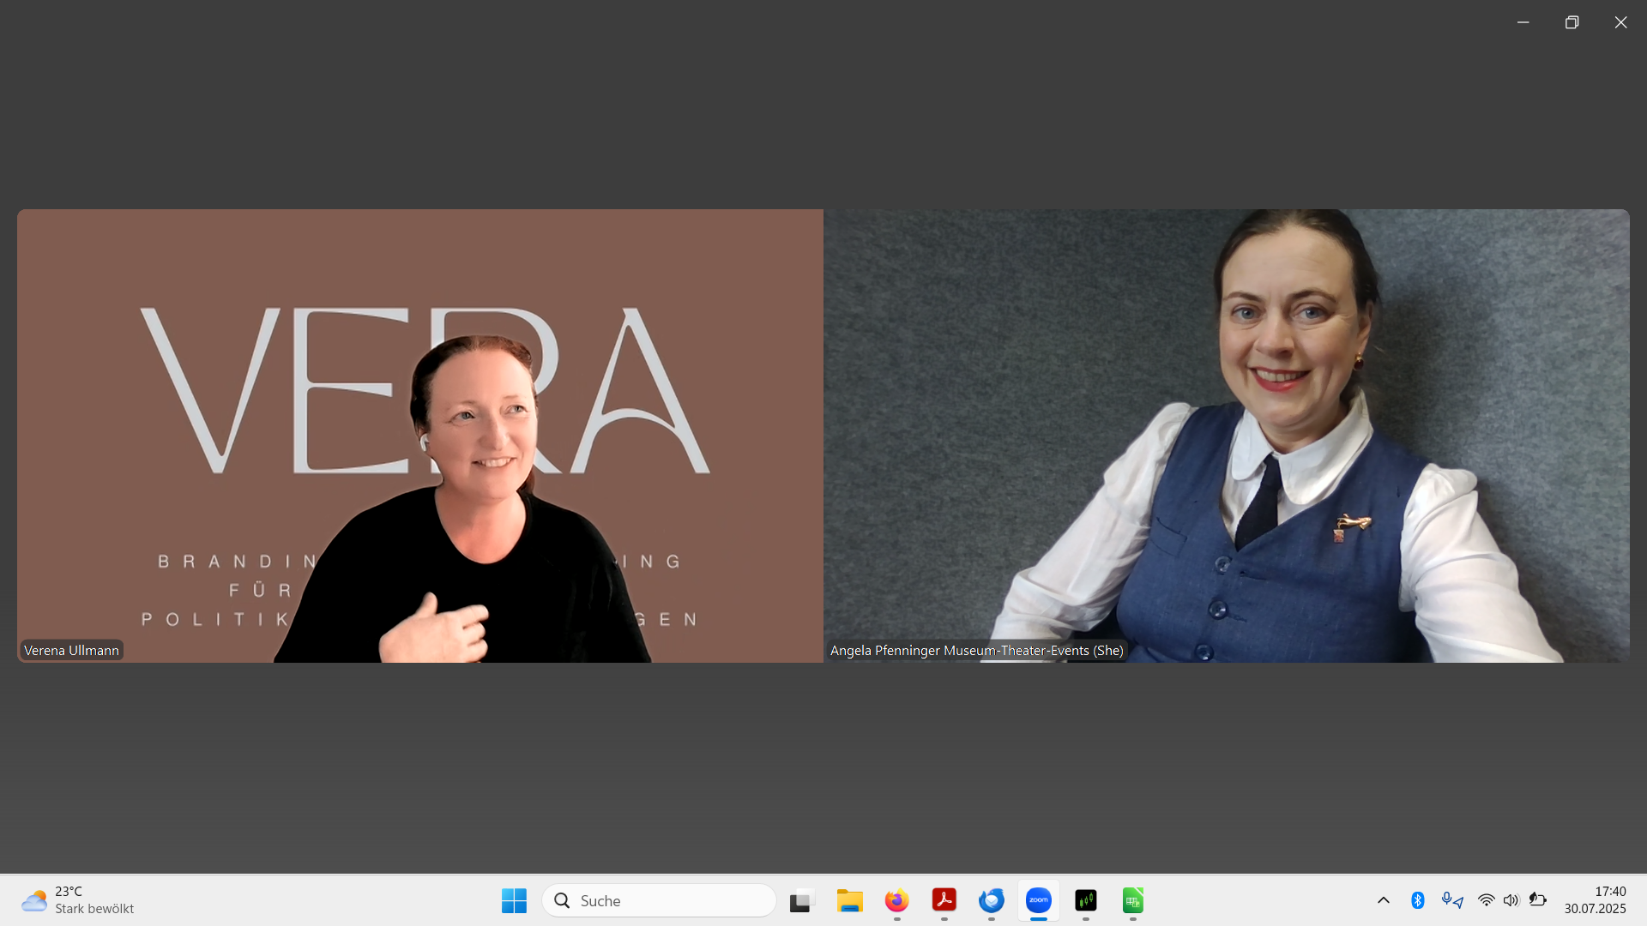Viewport: 1647px width, 926px height.
Task: Open the black candlestick chart app icon
Action: 1085,900
